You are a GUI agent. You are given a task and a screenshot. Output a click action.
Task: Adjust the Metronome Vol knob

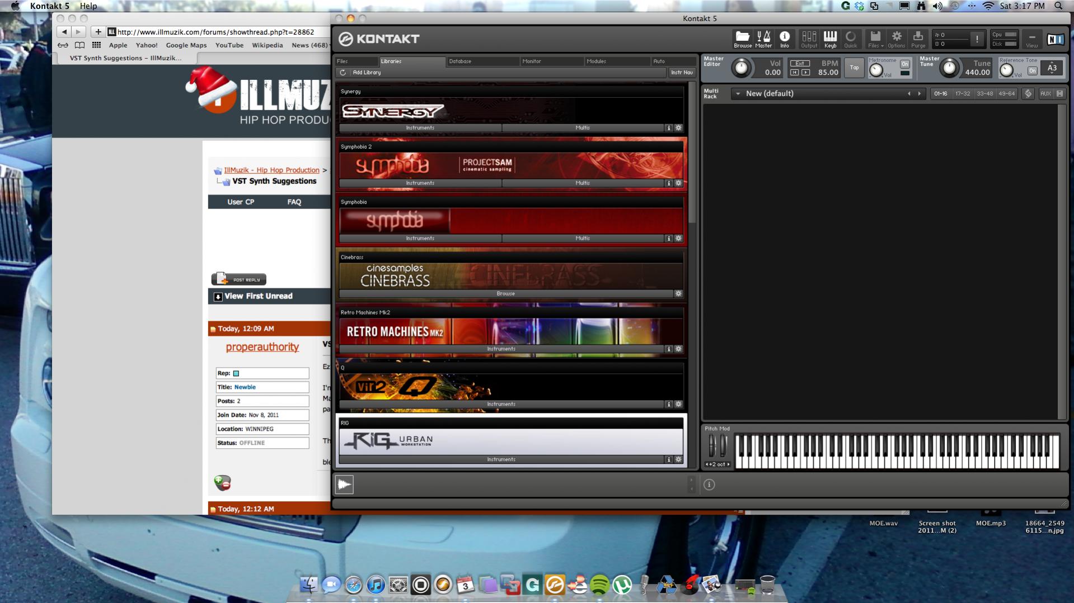[x=876, y=70]
